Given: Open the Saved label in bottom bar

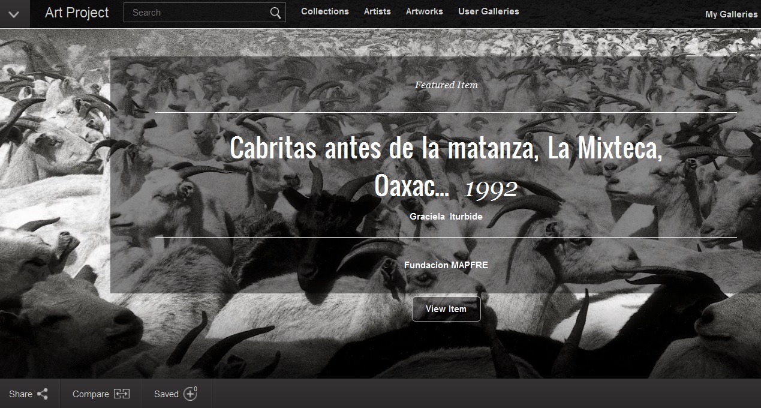Looking at the screenshot, I should [x=166, y=394].
